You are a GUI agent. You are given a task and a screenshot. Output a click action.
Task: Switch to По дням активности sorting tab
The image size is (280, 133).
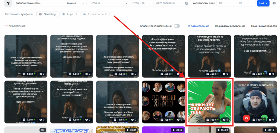tap(264, 26)
